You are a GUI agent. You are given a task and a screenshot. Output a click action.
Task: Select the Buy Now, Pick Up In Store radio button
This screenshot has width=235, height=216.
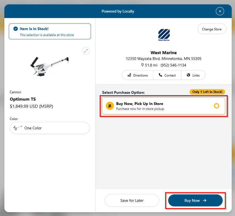click(217, 106)
